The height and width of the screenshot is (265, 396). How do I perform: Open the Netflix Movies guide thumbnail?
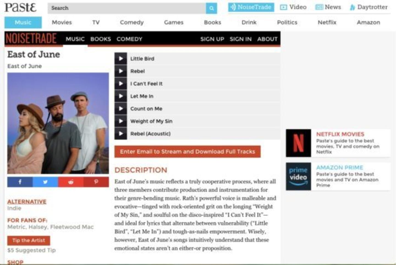click(x=298, y=143)
